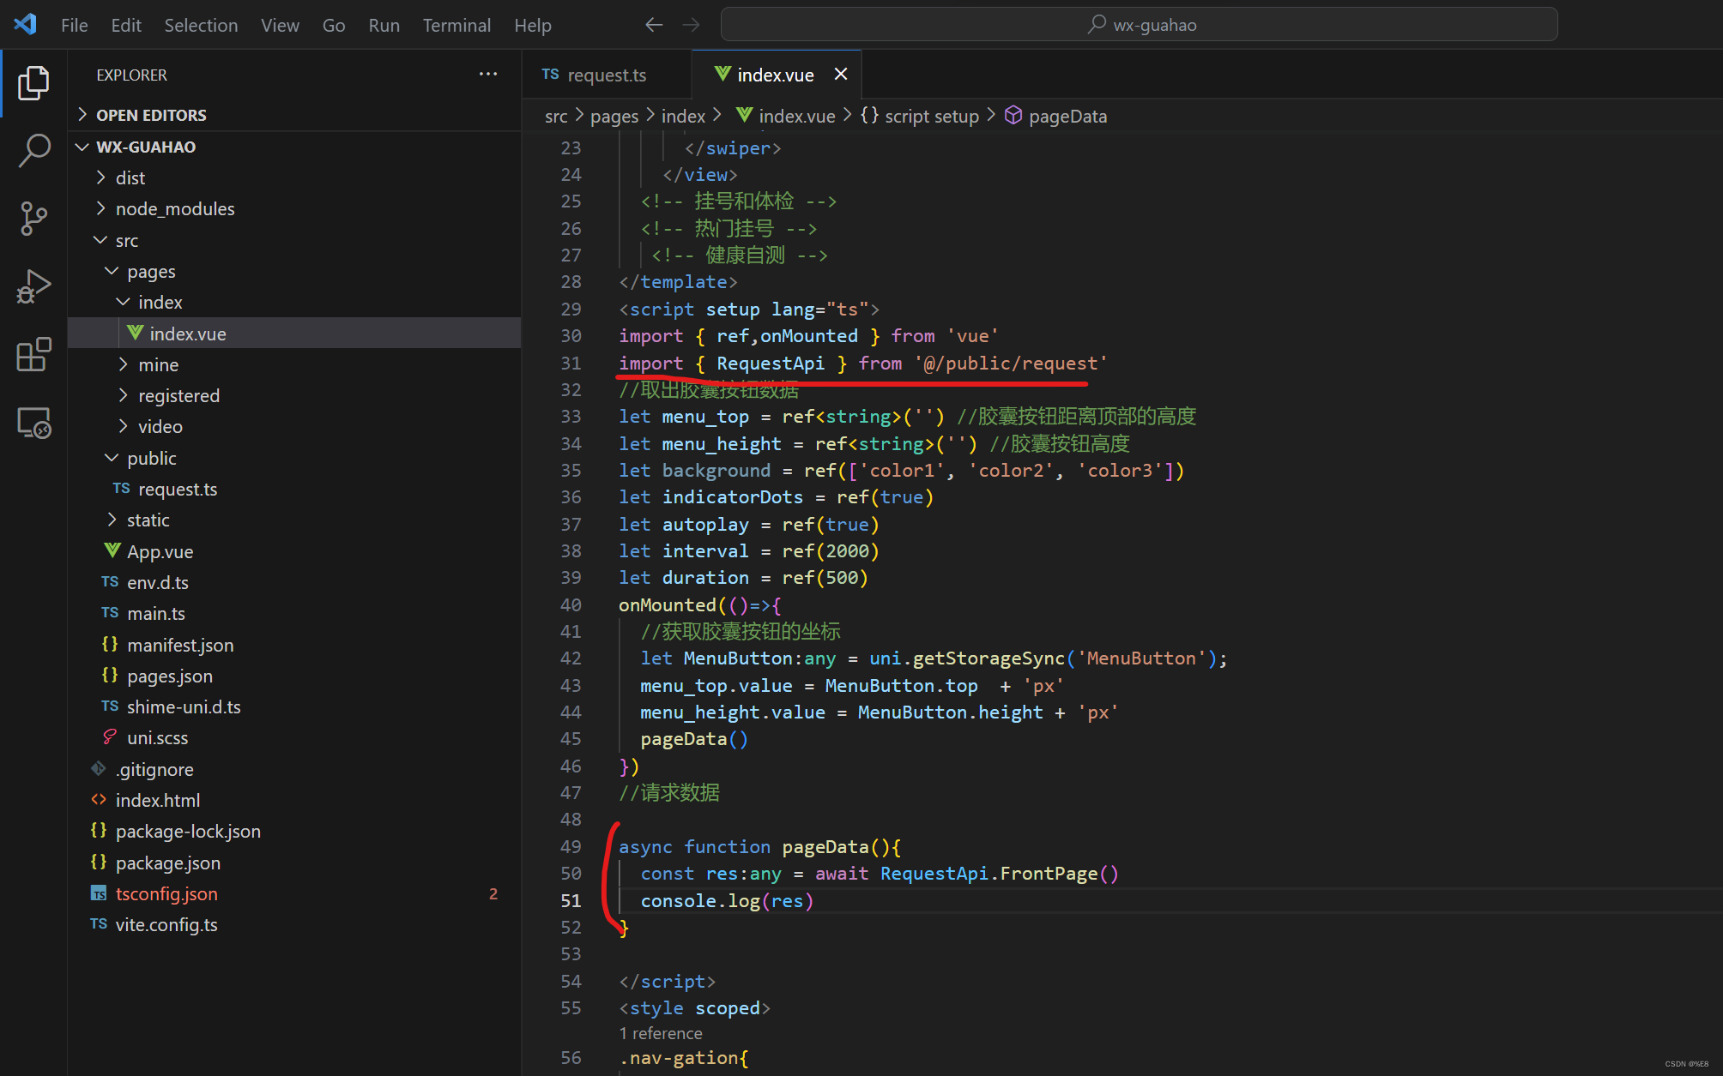This screenshot has width=1723, height=1076.
Task: Go back with navigation arrow
Action: pyautogui.click(x=654, y=25)
